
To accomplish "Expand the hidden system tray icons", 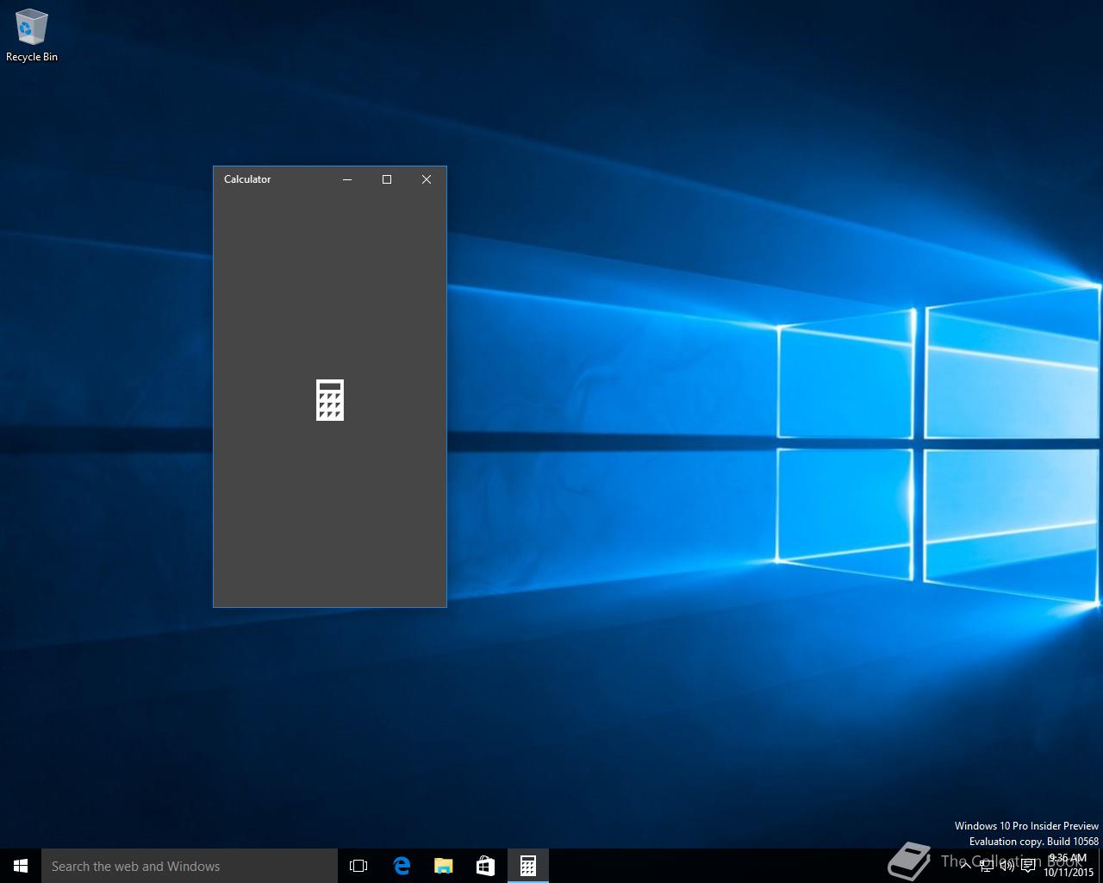I will pos(965,866).
